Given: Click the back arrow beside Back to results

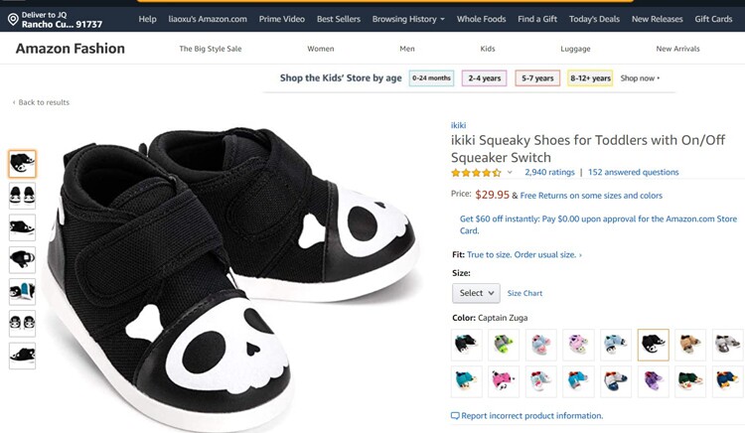Looking at the screenshot, I should [x=14, y=103].
